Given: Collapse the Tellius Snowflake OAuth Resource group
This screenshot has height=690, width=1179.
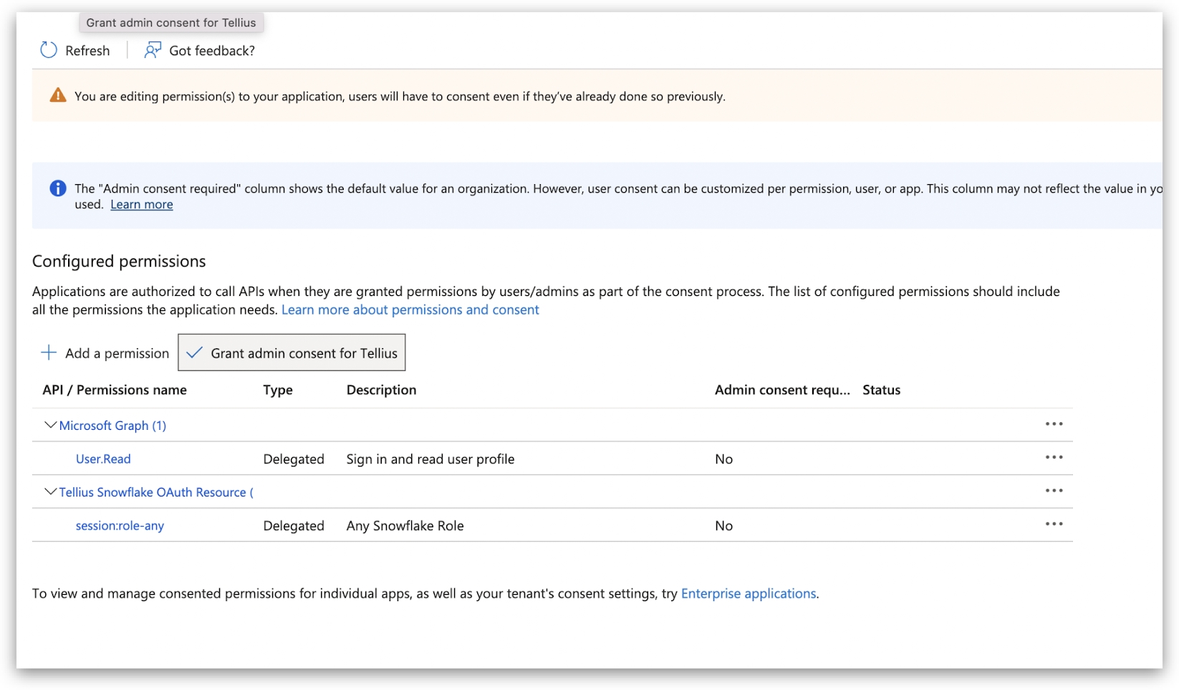Looking at the screenshot, I should coord(50,492).
